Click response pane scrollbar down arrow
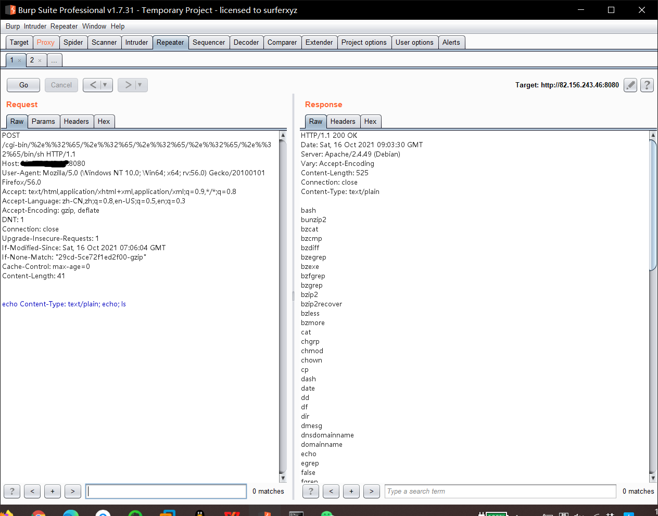Screen dimensions: 658x516 click(653, 478)
